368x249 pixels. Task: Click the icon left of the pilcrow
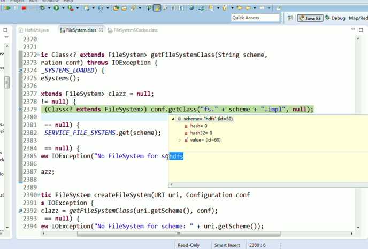[x=173, y=8]
